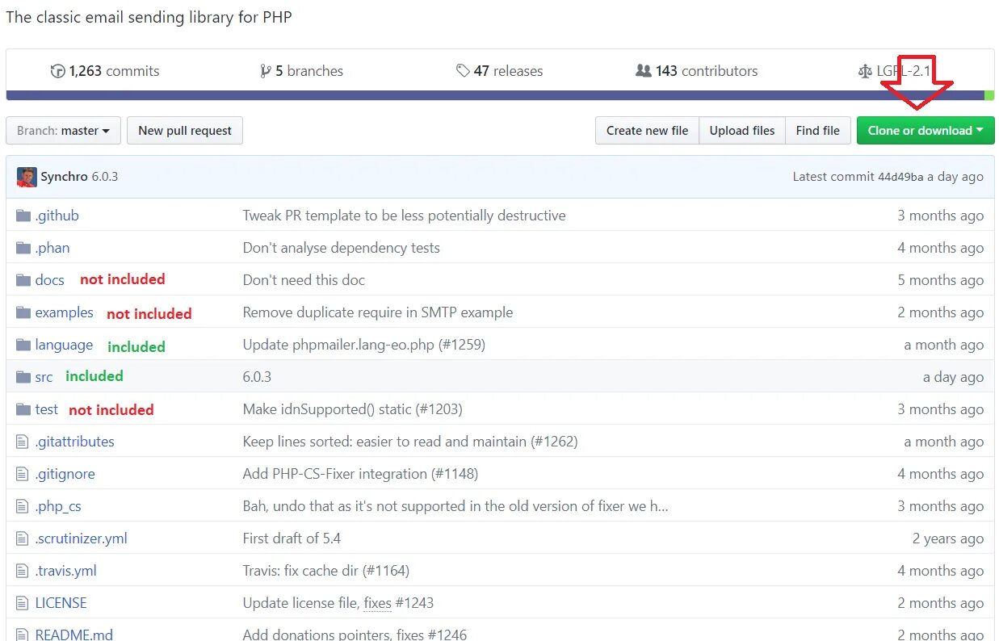Click the .github folder icon
The image size is (999, 641).
pyautogui.click(x=23, y=216)
